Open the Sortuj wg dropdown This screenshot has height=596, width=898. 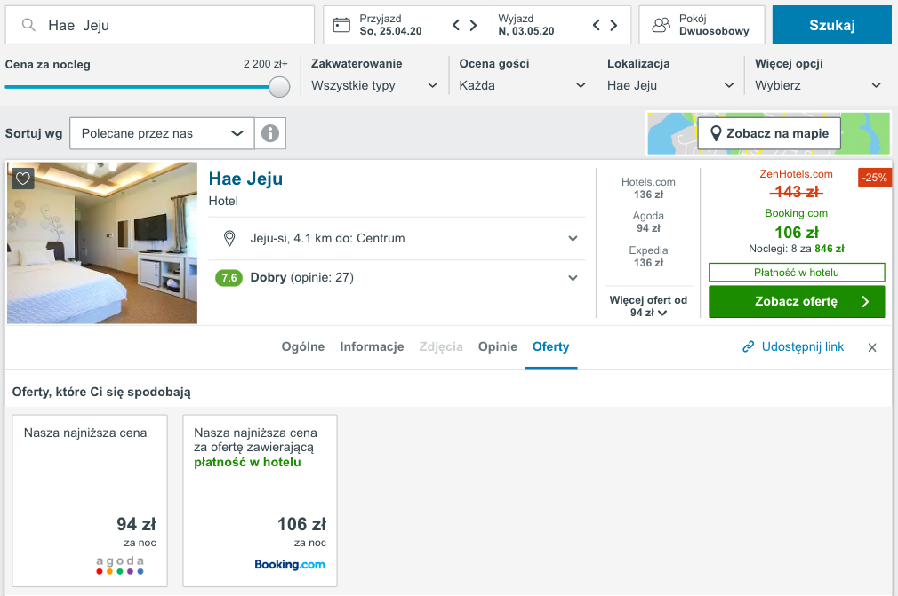coord(162,133)
